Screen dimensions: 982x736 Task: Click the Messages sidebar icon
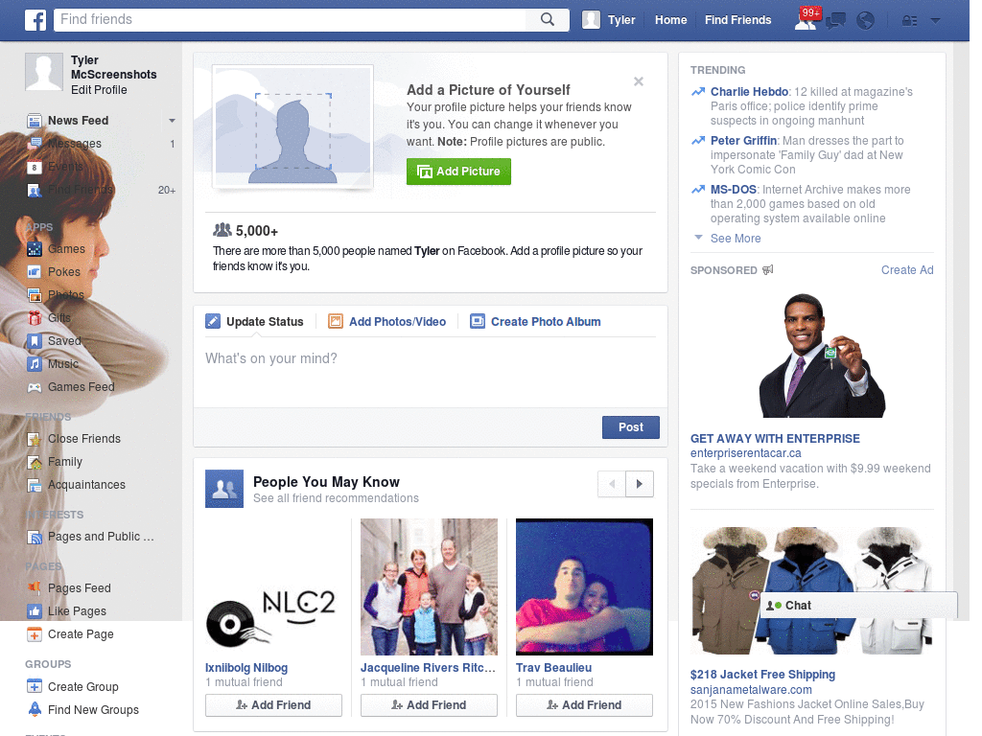(35, 144)
